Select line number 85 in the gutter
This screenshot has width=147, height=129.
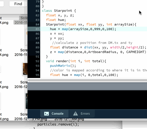pyautogui.click(x=37, y=29)
